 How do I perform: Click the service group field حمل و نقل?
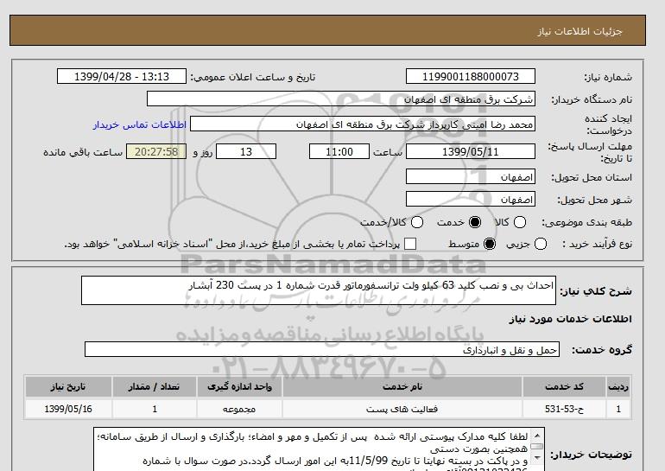[322, 350]
